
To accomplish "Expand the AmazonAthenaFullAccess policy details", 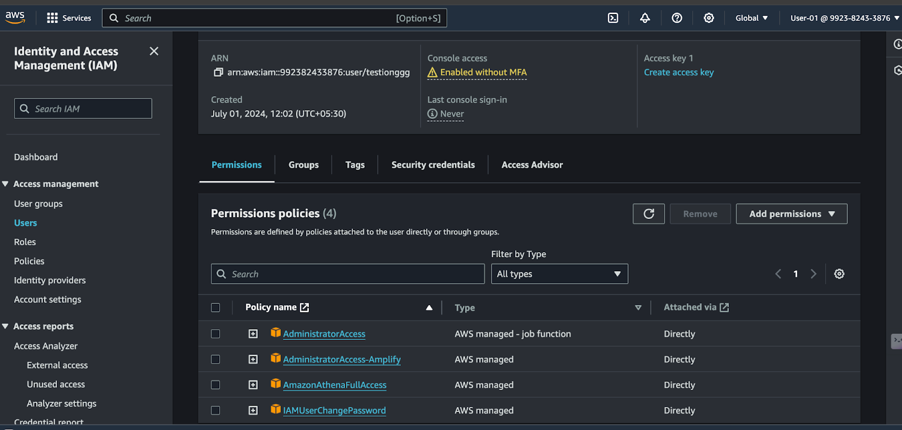I will point(253,385).
